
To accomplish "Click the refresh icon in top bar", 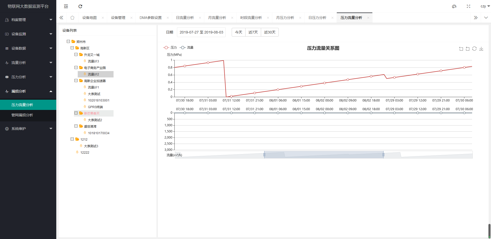I will tap(80, 6).
